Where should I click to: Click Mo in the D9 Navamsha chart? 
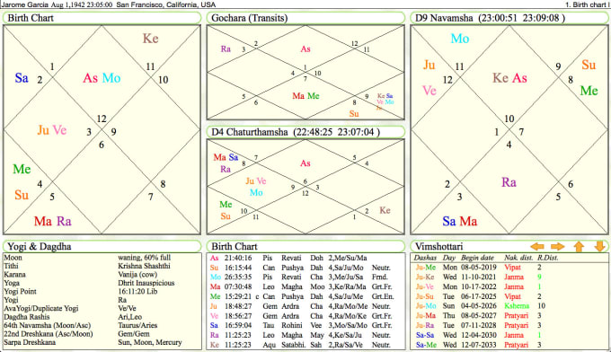click(x=460, y=39)
